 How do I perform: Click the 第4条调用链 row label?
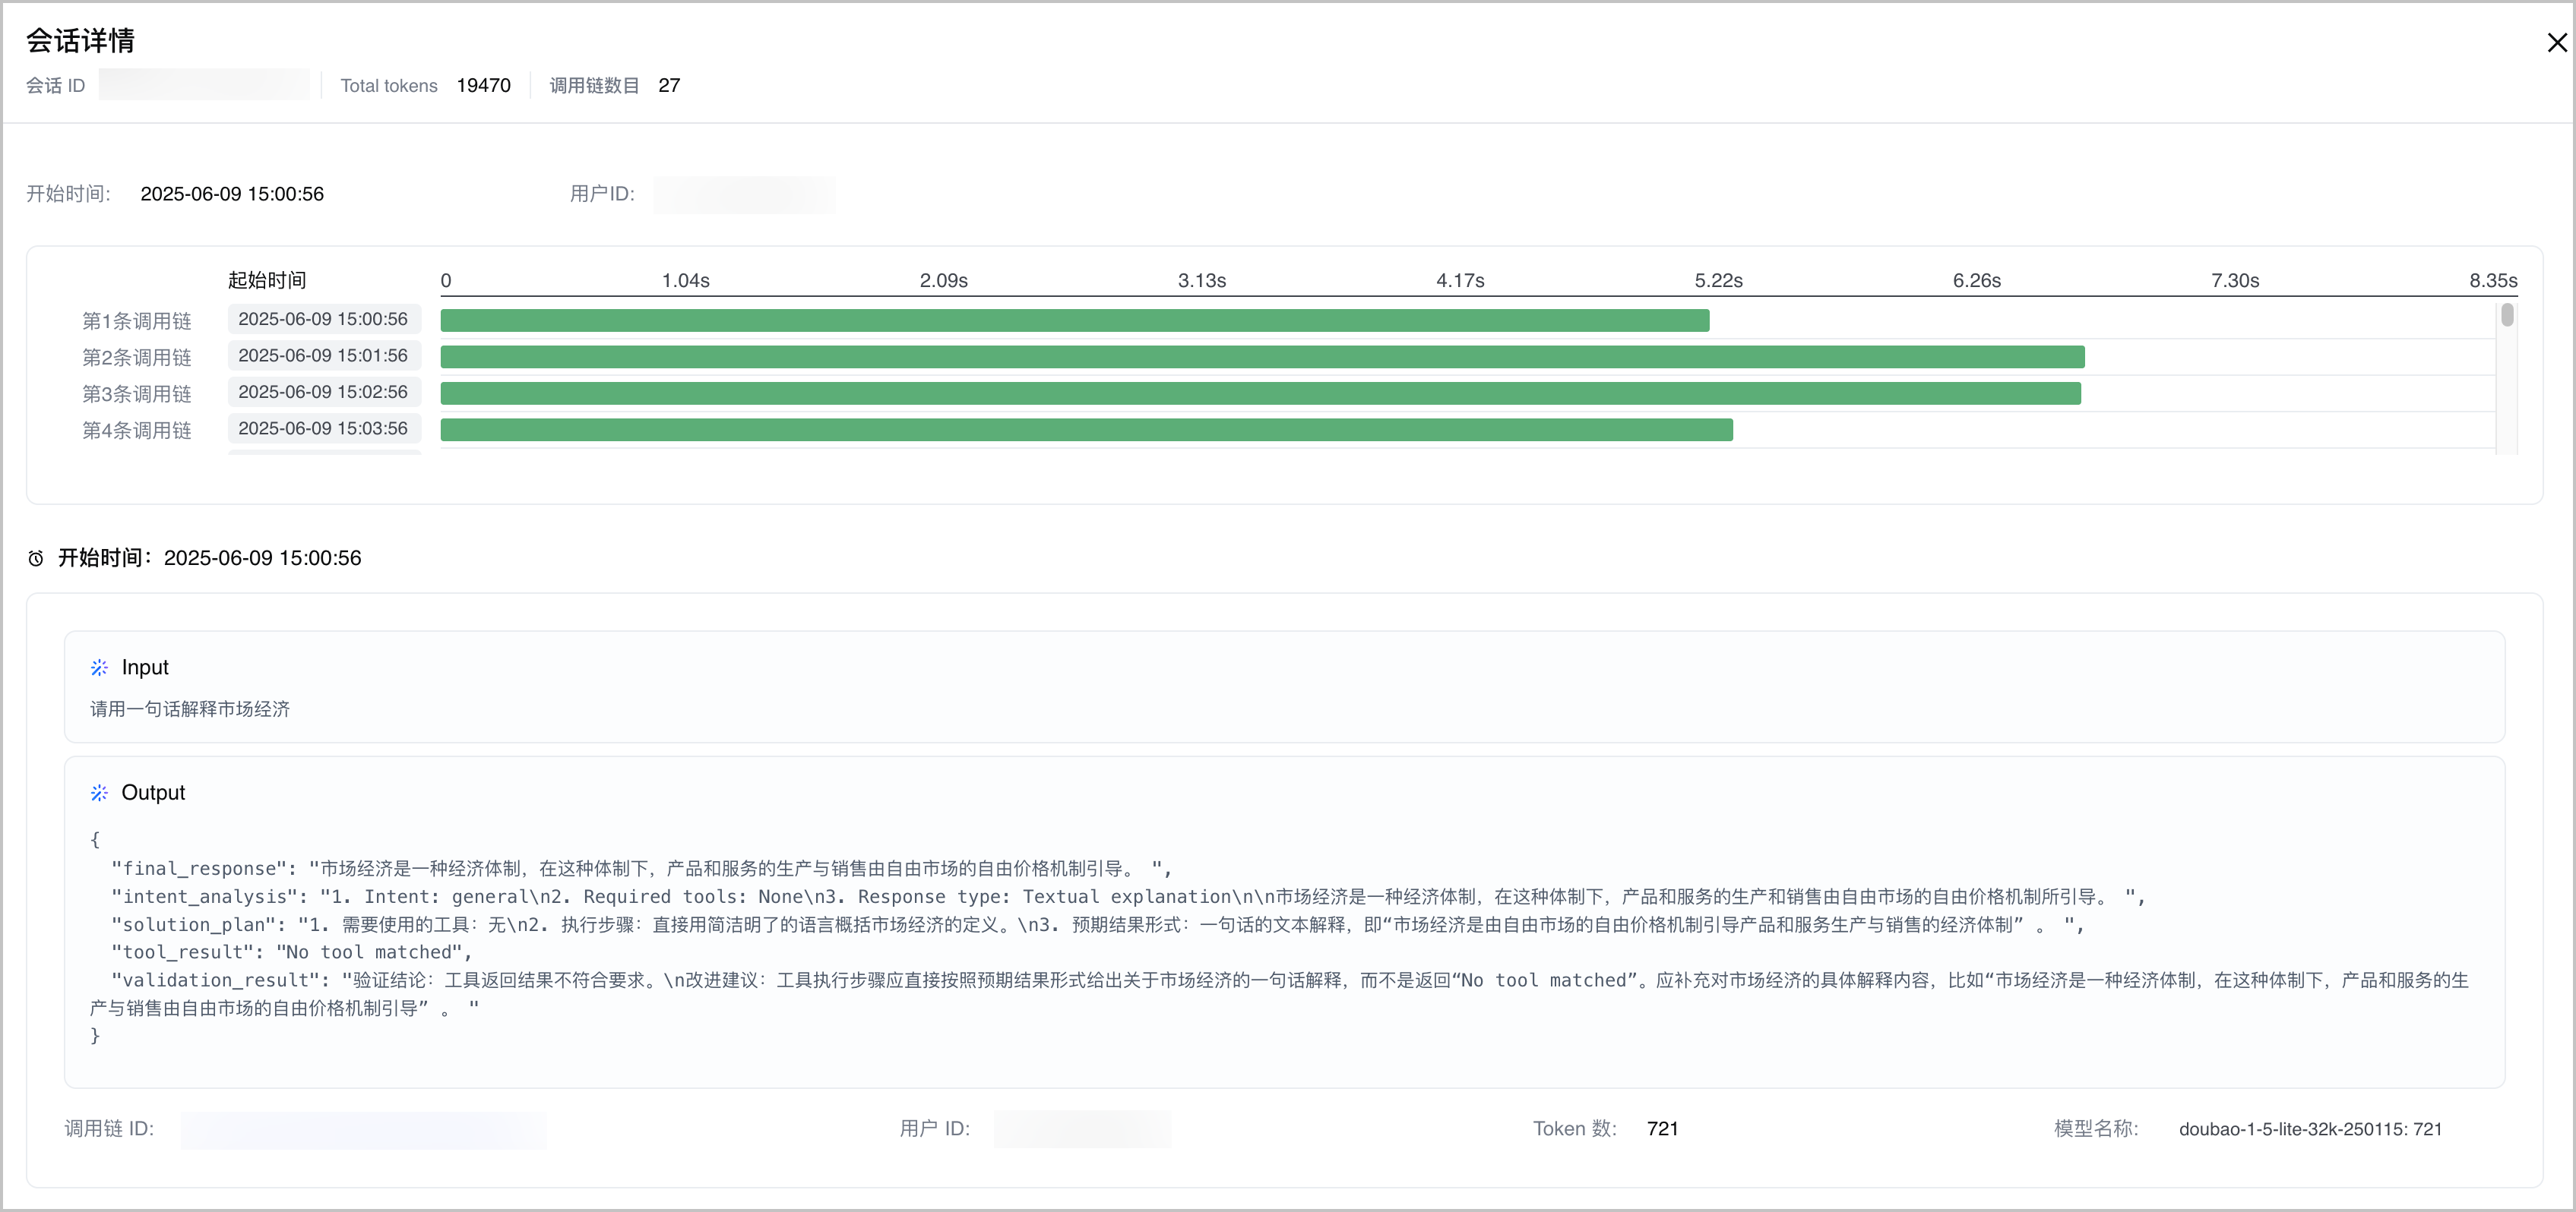137,430
